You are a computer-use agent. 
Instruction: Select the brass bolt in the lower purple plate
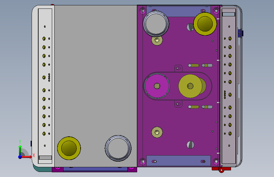[x=157, y=132]
